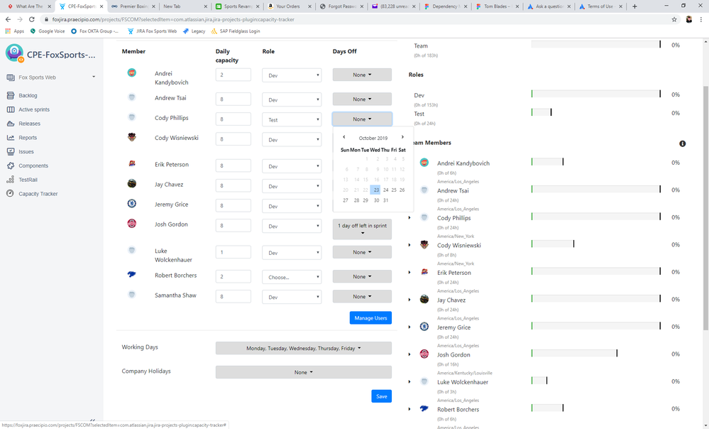Click the Team capacity progress bar
Viewport: 709px width, 429px height.
point(596,44)
